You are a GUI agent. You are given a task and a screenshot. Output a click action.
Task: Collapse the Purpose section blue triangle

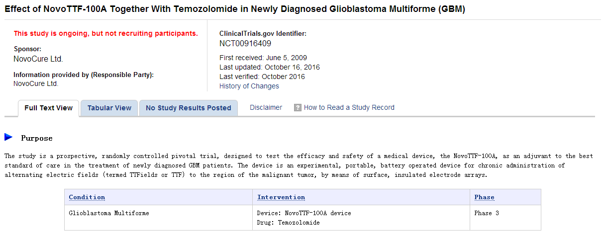click(x=8, y=137)
